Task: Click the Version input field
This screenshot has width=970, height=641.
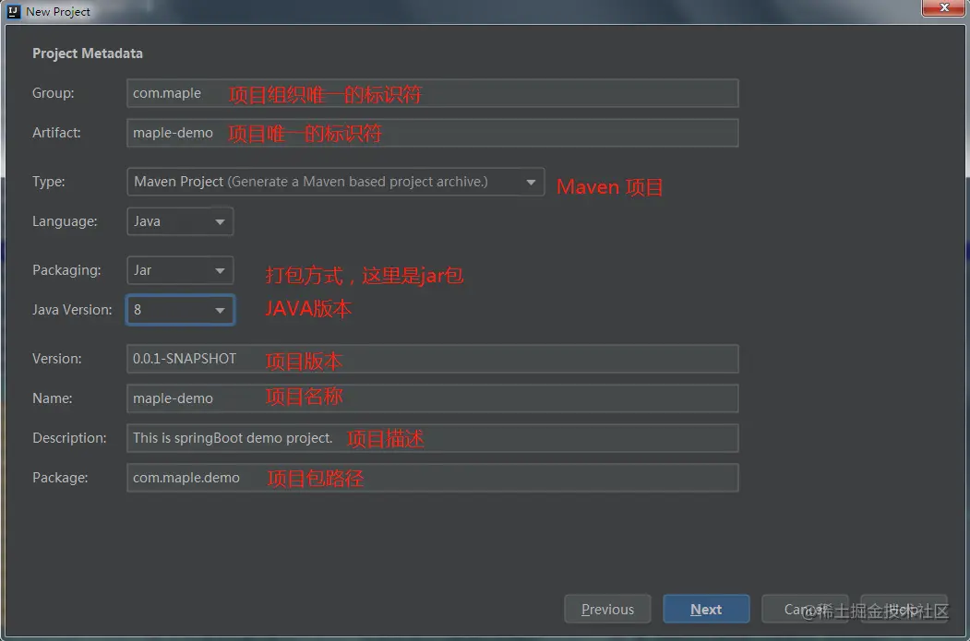Action: coord(433,359)
